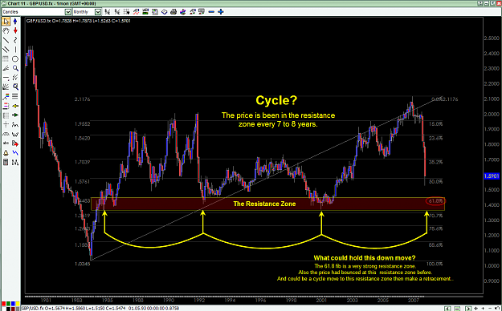The height and width of the screenshot is (311, 502).
Task: Select the freehand zigzag line tool
Action: pyautogui.click(x=15, y=40)
